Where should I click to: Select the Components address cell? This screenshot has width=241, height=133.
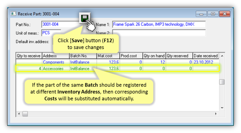pos(56,62)
